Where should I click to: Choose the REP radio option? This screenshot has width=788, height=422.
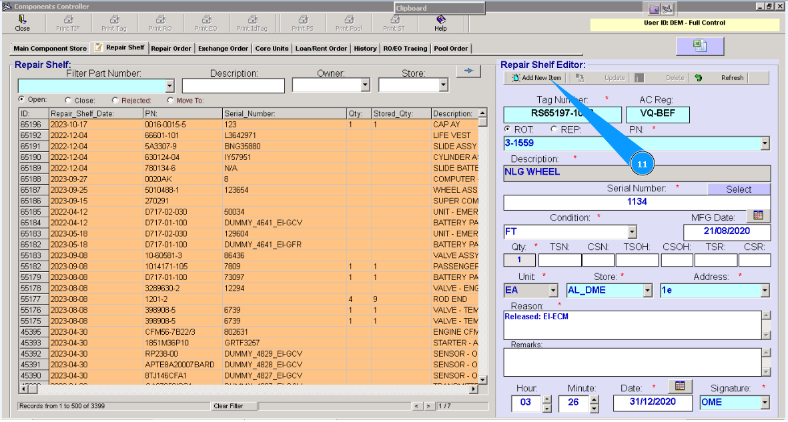pyautogui.click(x=554, y=129)
